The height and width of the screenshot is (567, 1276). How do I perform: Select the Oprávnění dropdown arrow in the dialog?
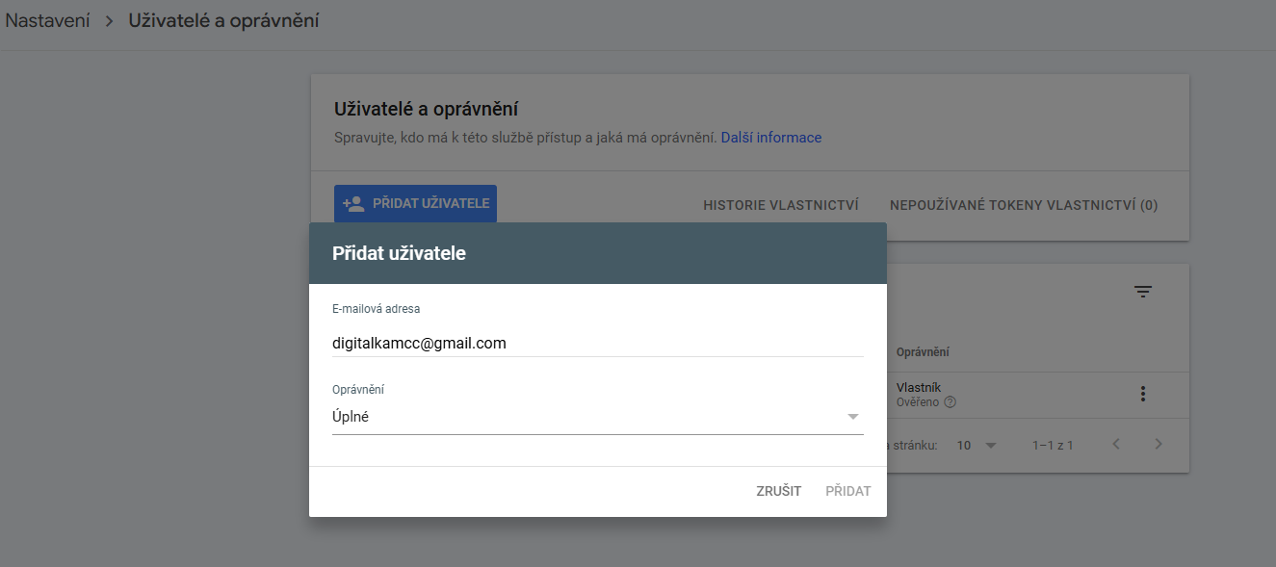point(852,416)
